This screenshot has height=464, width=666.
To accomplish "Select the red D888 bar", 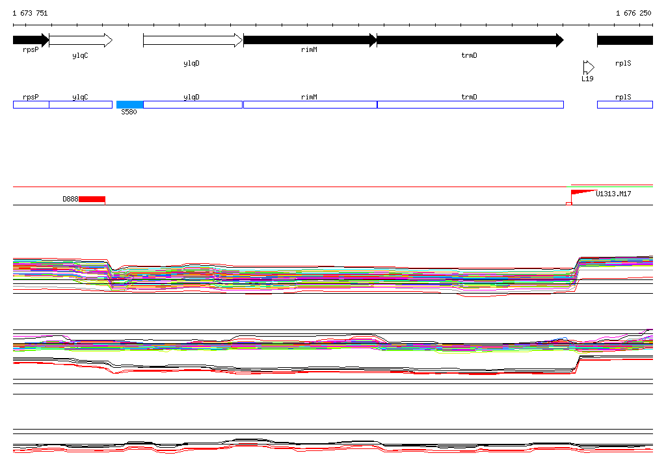I will click(x=92, y=199).
